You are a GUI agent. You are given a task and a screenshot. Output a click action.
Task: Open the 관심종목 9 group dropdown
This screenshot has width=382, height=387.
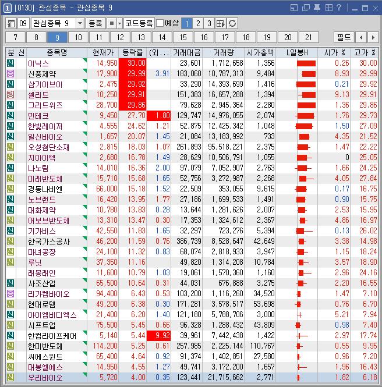(80, 23)
